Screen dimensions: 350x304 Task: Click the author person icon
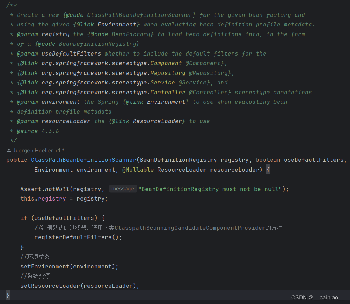tap(9, 151)
